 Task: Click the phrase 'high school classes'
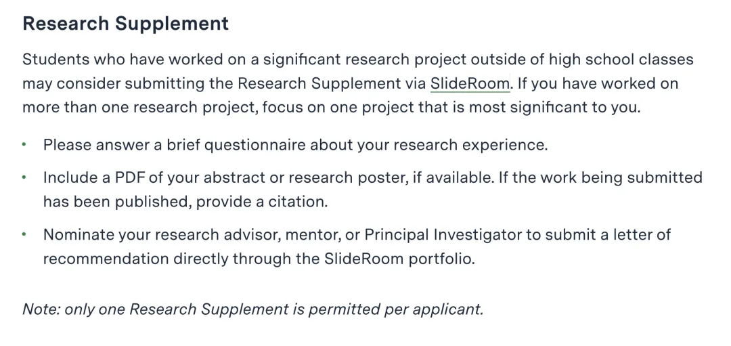(x=621, y=59)
